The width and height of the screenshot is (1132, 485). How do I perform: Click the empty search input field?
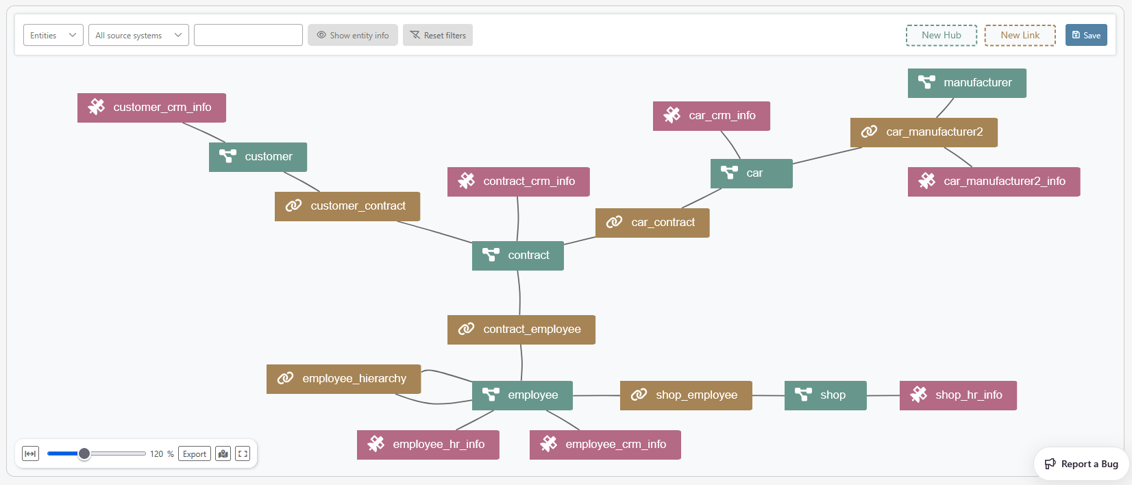coord(248,36)
